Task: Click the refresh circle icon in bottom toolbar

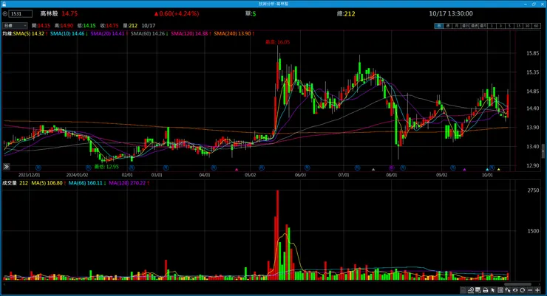Action: coord(523,290)
